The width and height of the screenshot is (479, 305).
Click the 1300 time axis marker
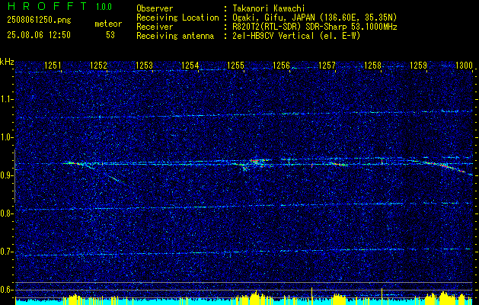click(464, 66)
